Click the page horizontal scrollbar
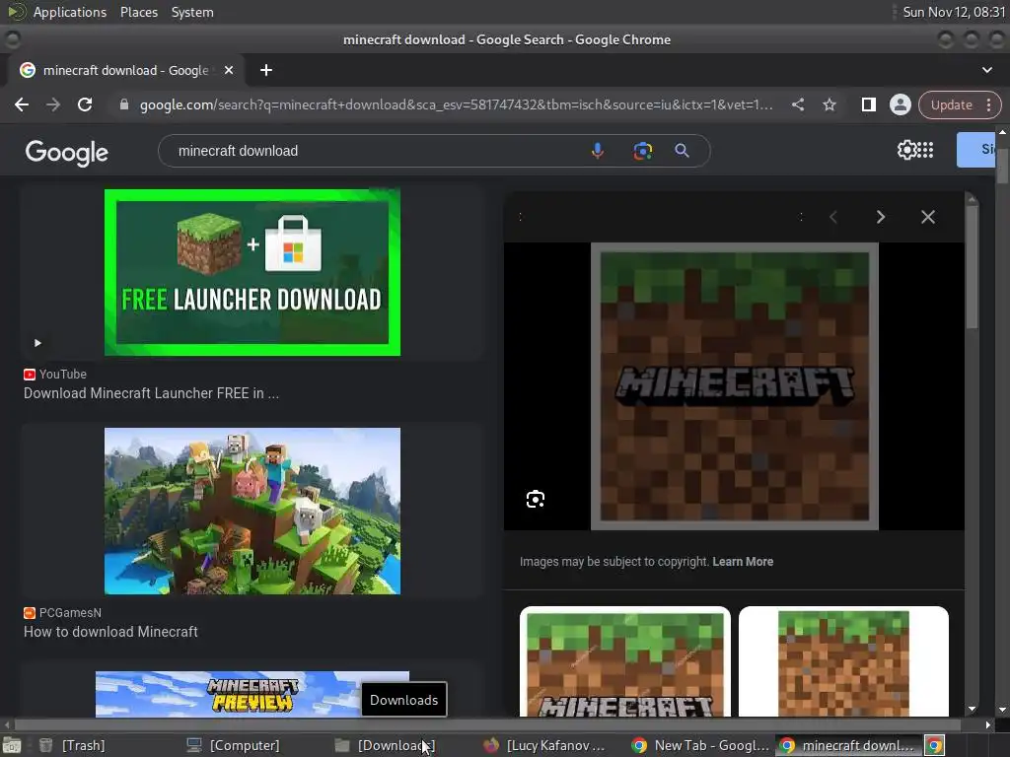The width and height of the screenshot is (1010, 757). point(487,724)
